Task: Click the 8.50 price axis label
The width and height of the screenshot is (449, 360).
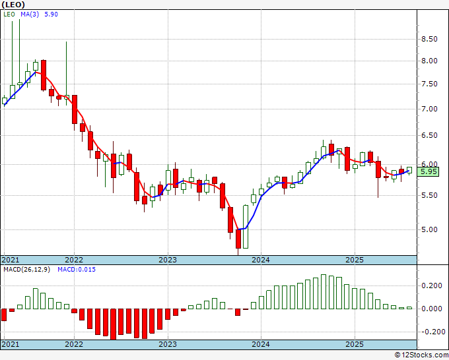Action: point(429,39)
